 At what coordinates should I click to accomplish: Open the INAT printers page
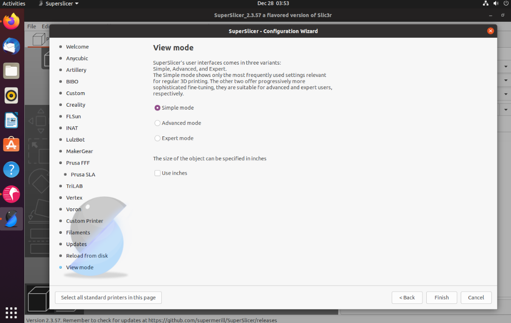[72, 128]
